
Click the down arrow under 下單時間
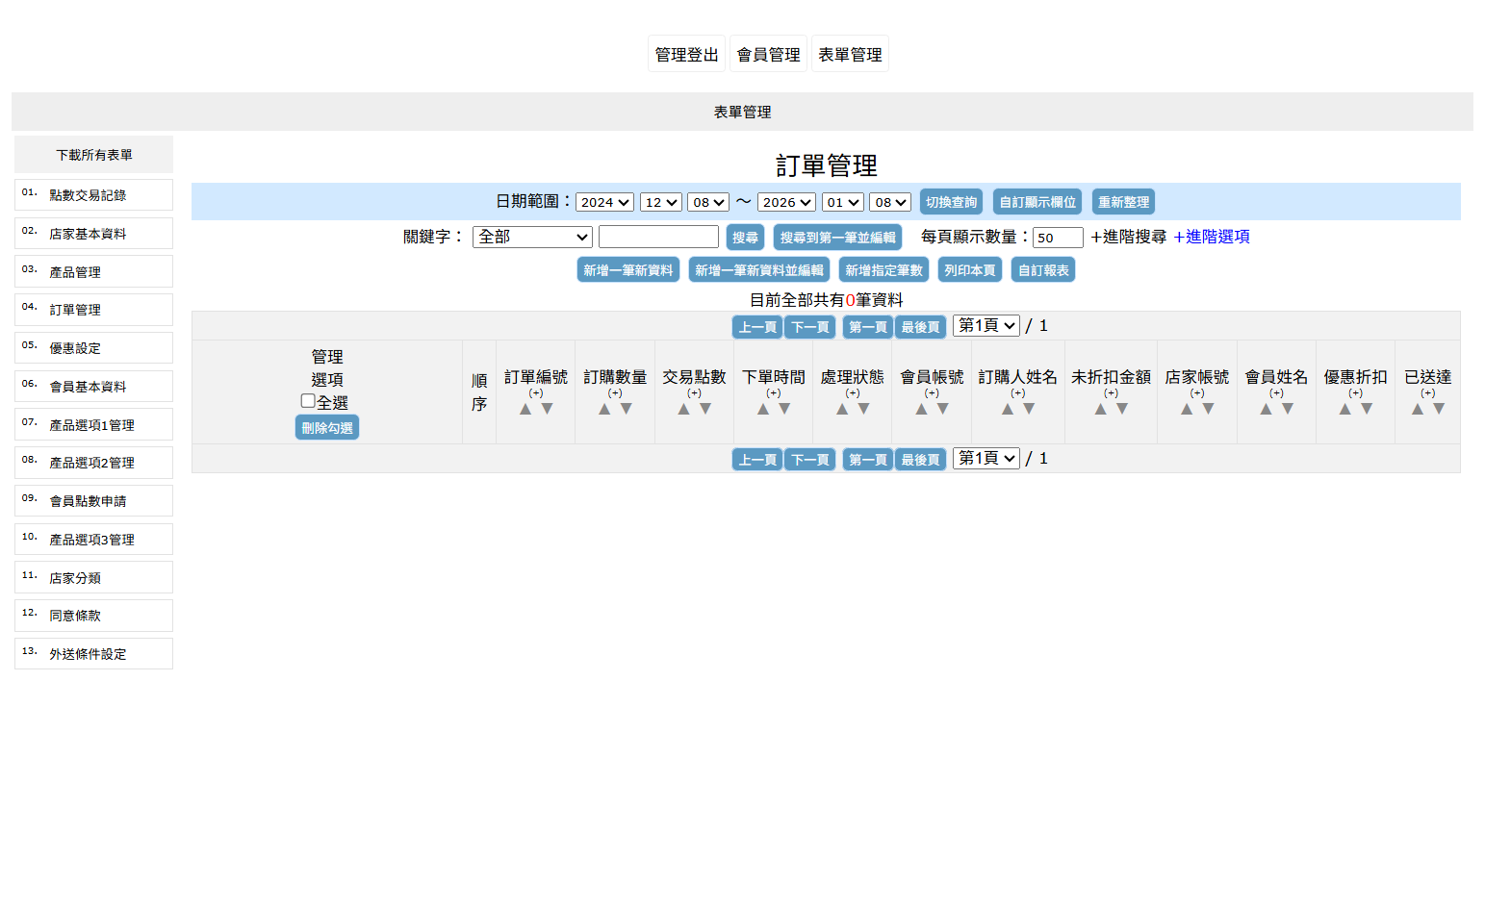[784, 409]
